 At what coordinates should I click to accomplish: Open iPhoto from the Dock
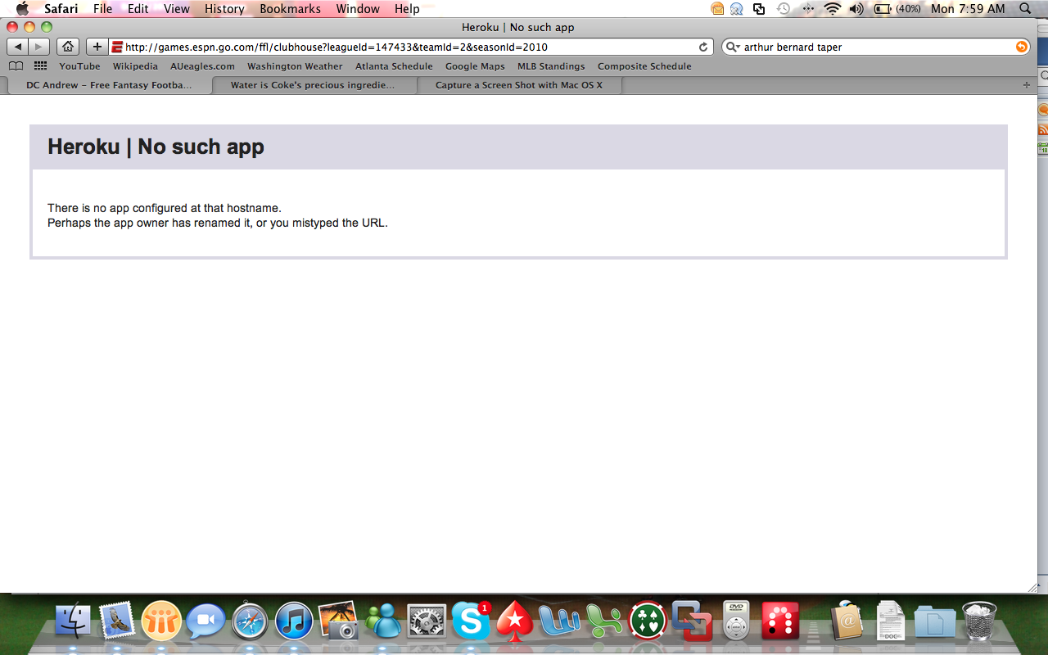point(338,621)
